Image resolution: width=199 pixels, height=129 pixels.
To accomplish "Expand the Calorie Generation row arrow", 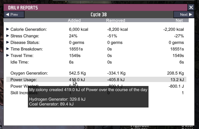I will [8, 29].
